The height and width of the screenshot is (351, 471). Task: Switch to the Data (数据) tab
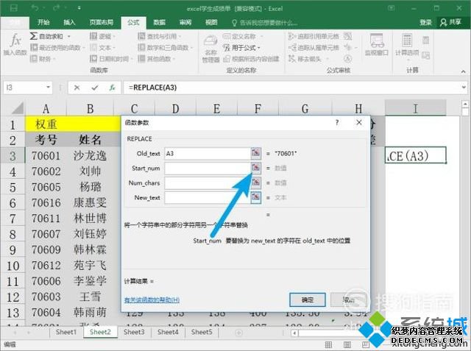pyautogui.click(x=160, y=22)
